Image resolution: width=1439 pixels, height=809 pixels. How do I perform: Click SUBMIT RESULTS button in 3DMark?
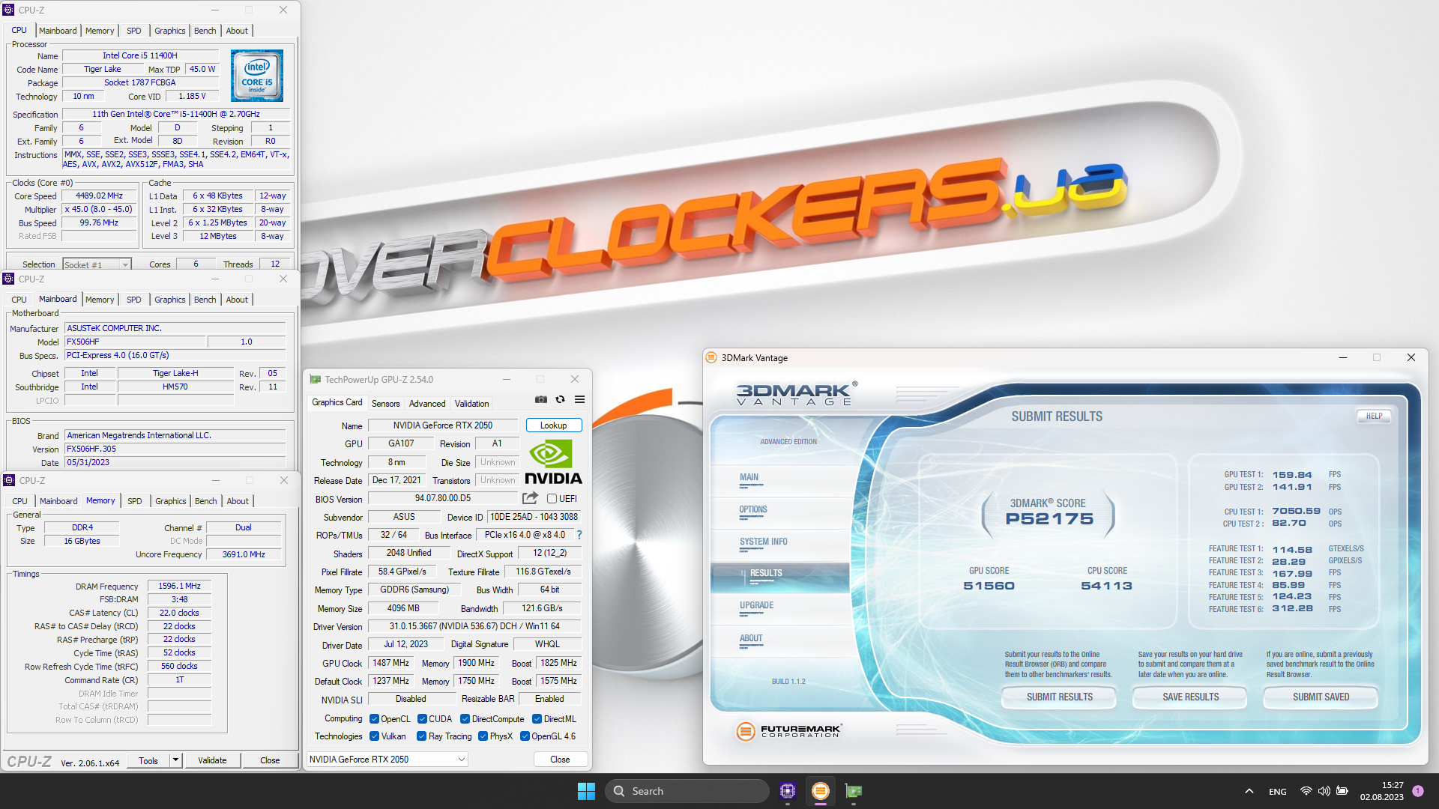coord(1059,697)
